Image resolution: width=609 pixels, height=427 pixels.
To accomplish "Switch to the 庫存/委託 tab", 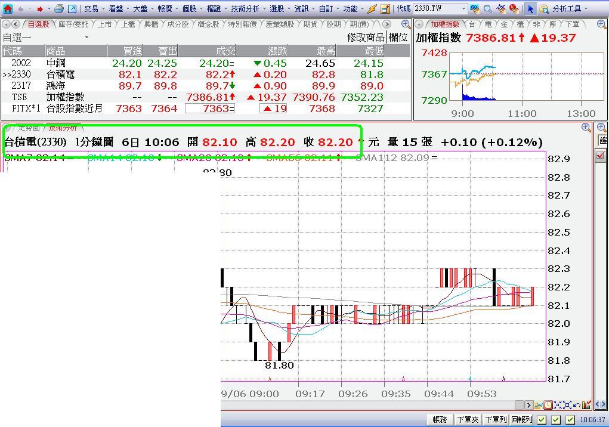I will (x=73, y=24).
